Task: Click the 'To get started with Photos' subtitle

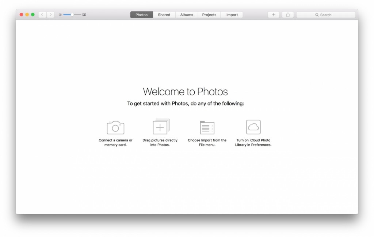Action: point(185,103)
